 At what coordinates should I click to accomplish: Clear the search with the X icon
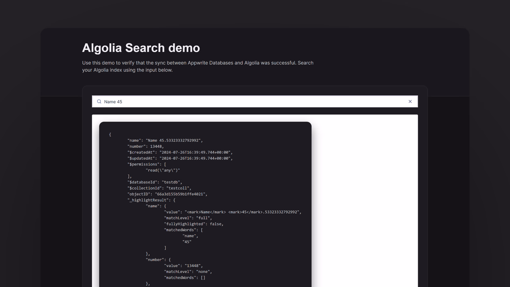[410, 102]
